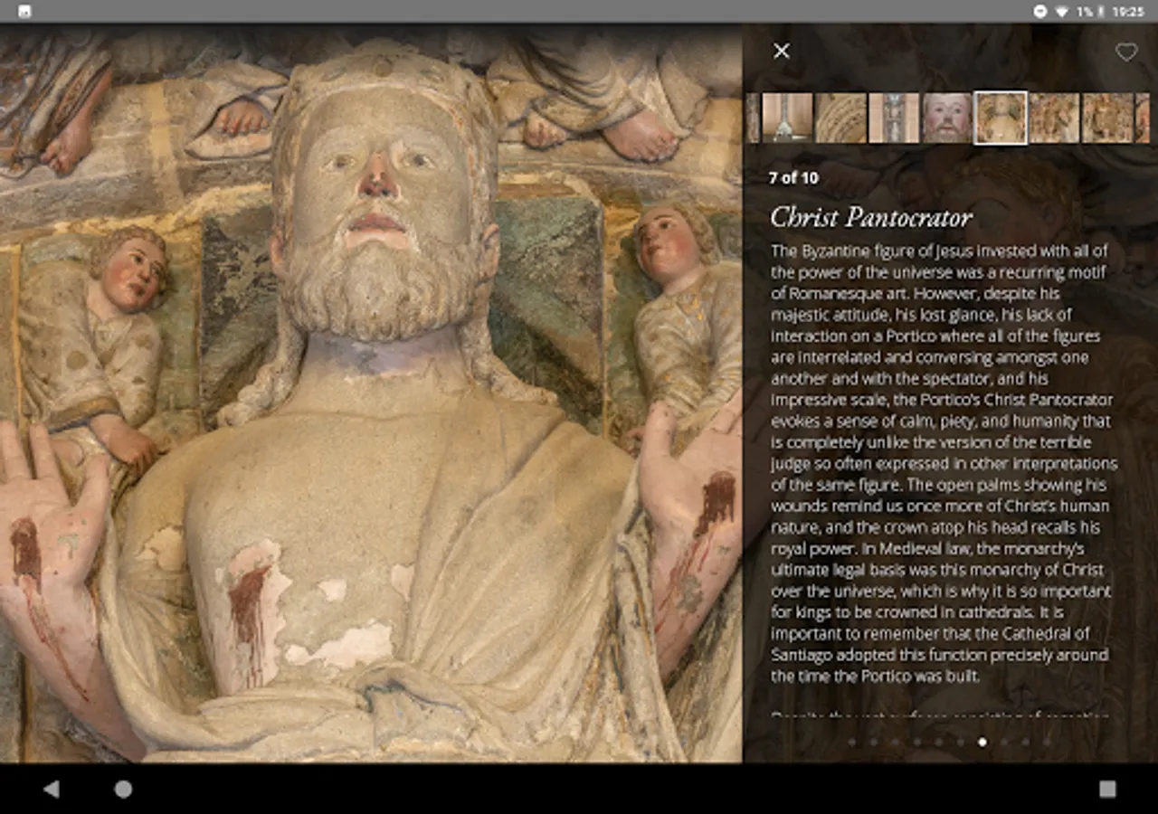Tap the Android back navigation button

point(52,790)
